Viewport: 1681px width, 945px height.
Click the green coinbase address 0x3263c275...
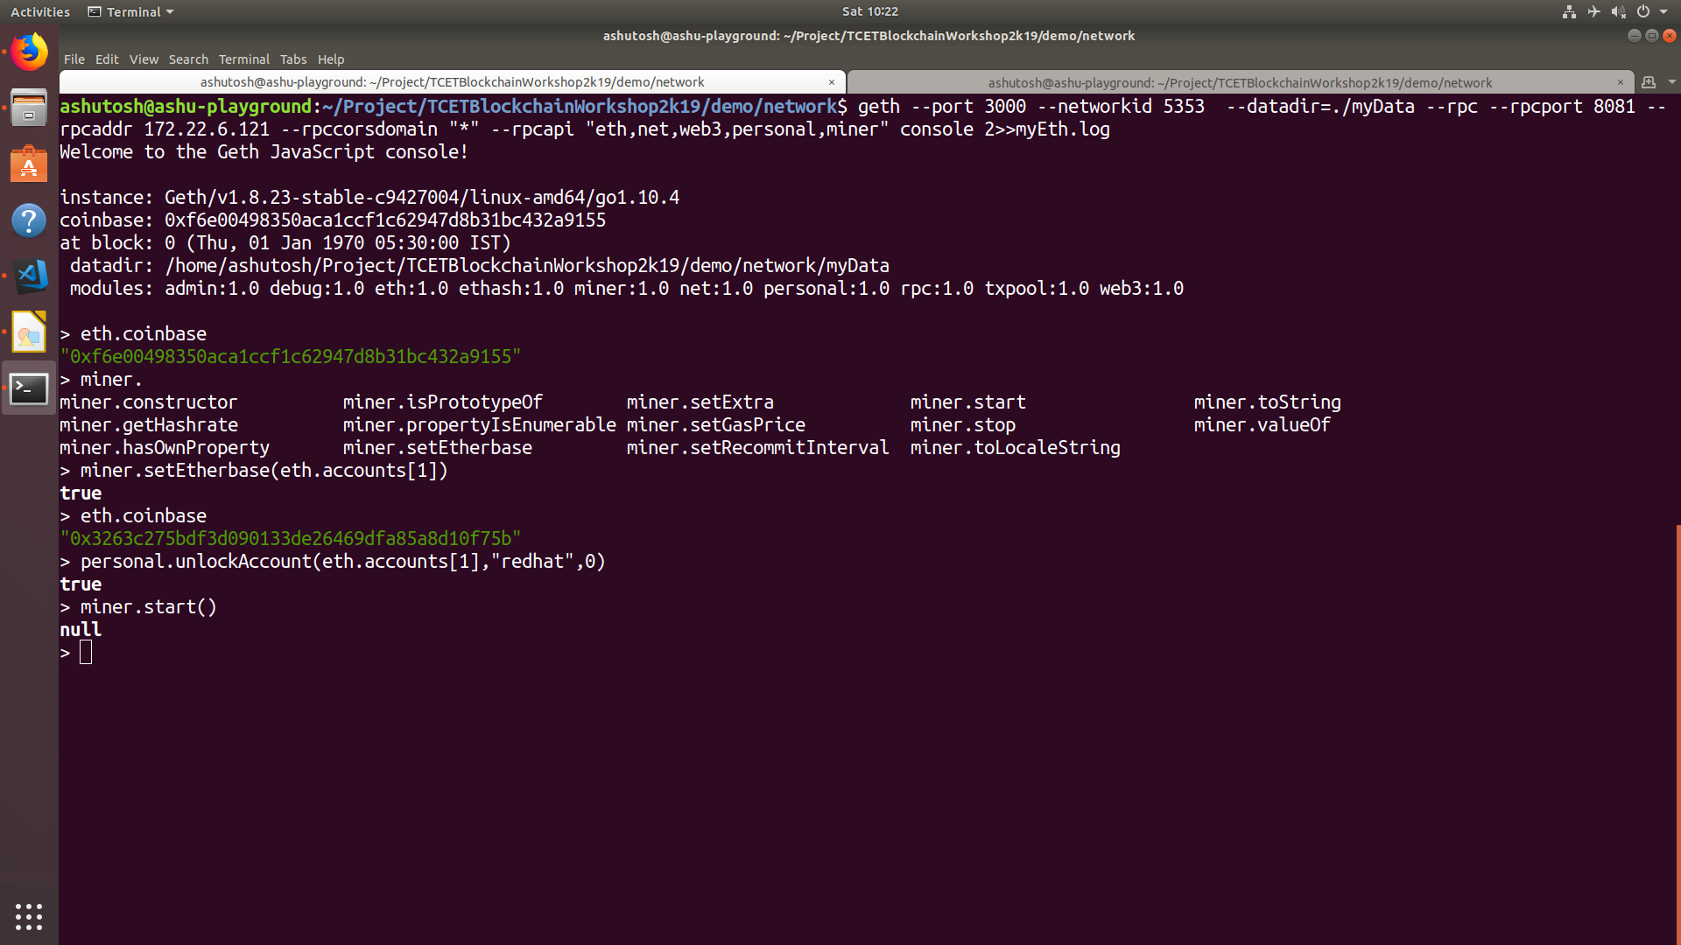pos(291,539)
